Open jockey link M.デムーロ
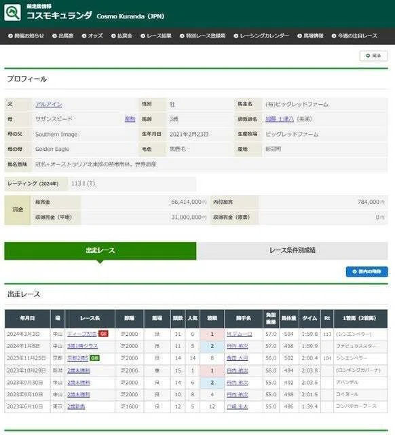 tap(240, 334)
